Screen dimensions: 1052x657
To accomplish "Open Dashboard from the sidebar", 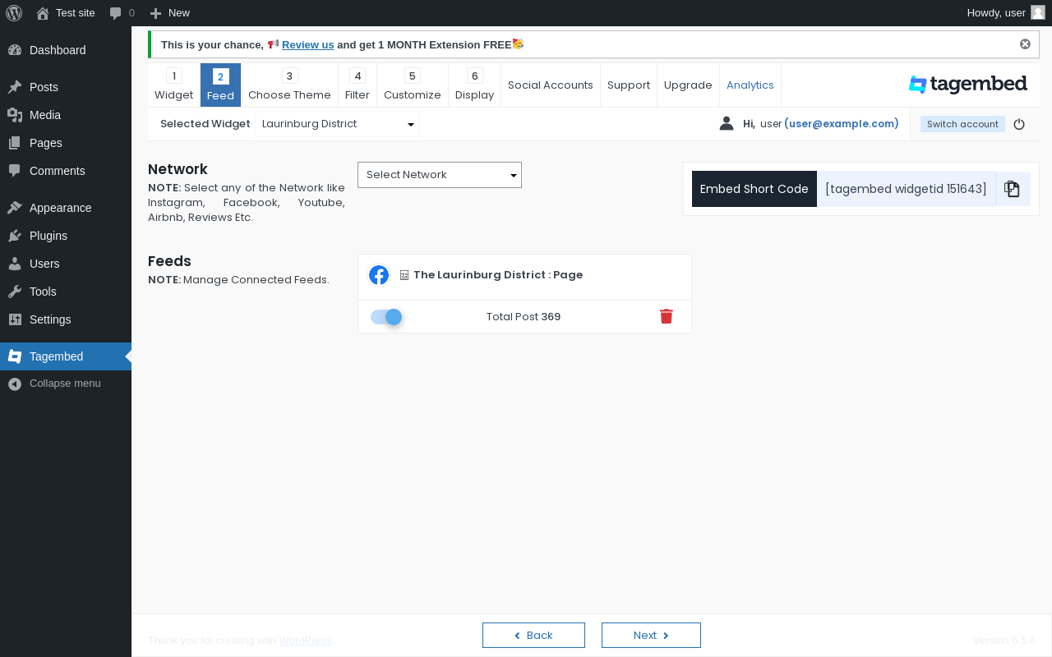I will coord(66,50).
